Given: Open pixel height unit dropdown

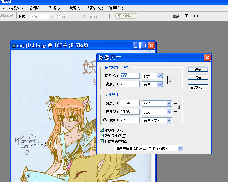Looking at the screenshot, I should click(152, 84).
